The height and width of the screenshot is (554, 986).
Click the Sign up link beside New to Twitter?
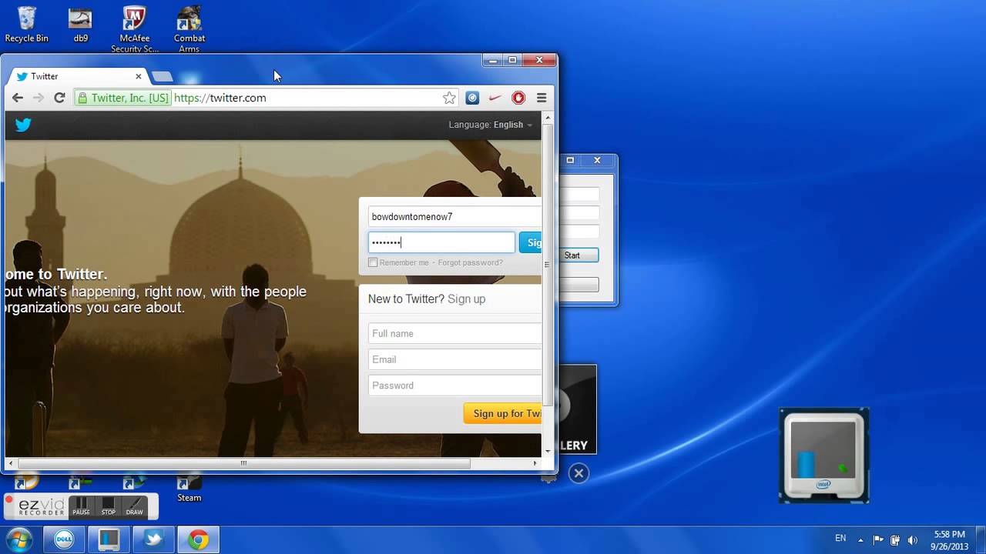click(x=466, y=299)
